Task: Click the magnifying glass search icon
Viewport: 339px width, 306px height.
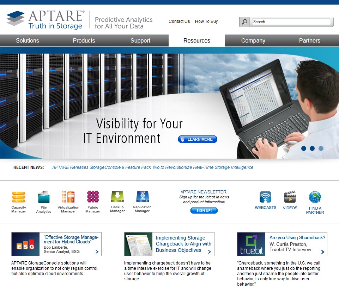Action: coord(244,22)
